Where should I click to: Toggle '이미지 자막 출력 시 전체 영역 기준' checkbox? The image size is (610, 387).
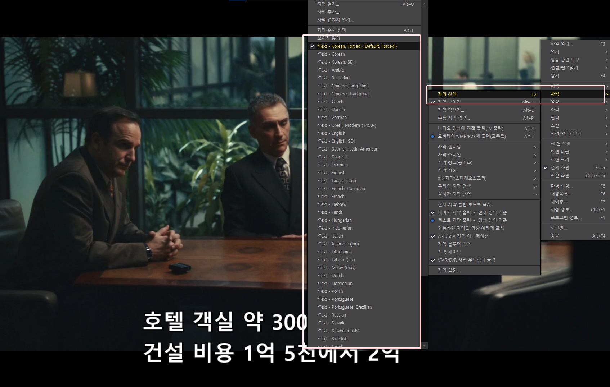pos(484,212)
